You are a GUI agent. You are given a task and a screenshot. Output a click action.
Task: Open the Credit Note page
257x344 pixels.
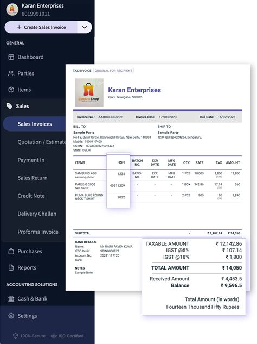(x=31, y=196)
